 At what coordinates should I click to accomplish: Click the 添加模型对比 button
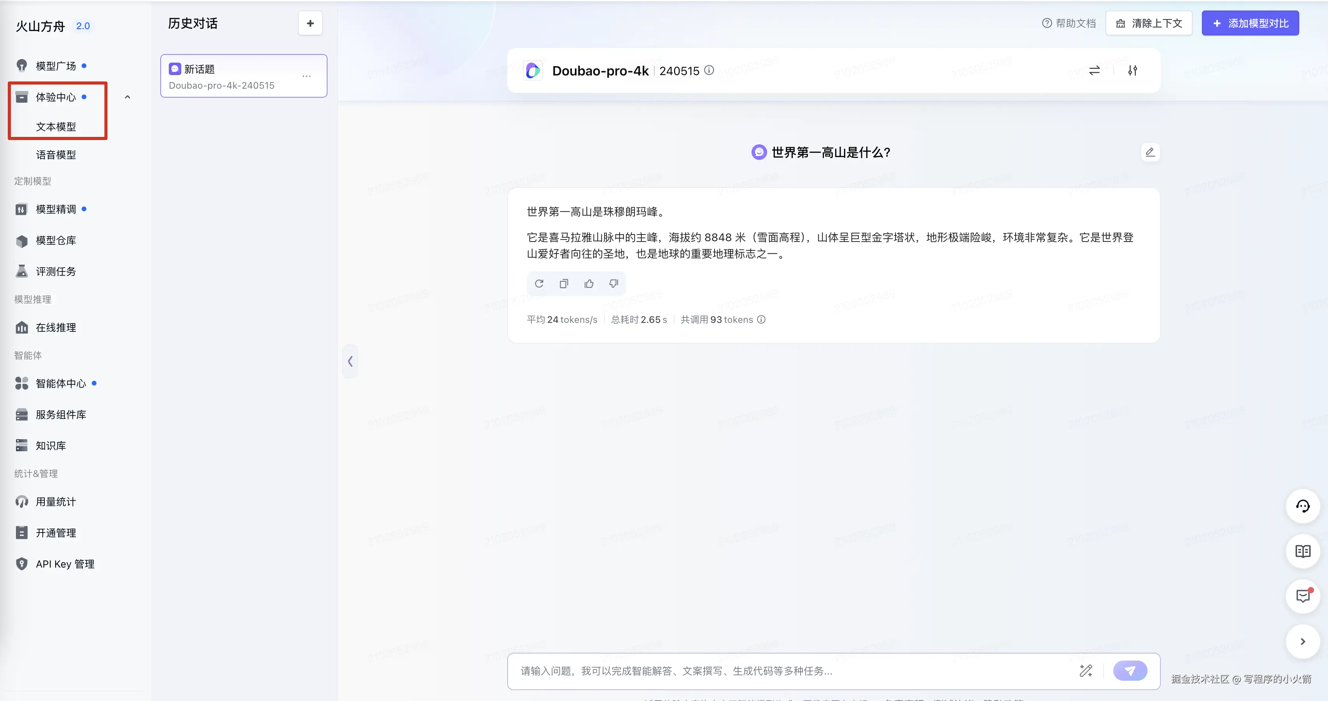tap(1250, 23)
